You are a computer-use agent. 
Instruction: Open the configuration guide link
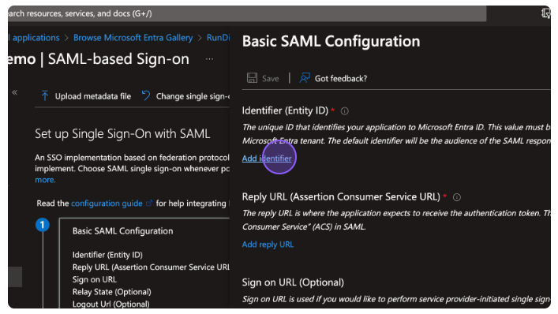click(107, 204)
